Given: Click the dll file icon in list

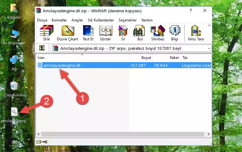Looking at the screenshot, I should point(40,65).
